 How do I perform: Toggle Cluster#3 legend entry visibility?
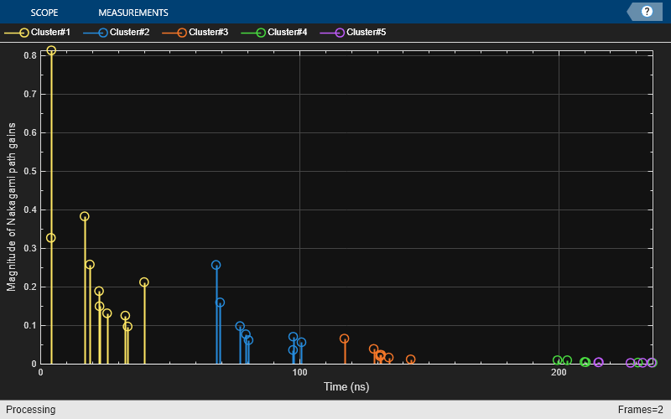195,32
